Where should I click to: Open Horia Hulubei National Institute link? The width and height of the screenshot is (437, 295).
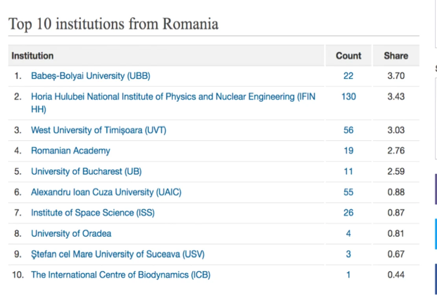pos(173,103)
